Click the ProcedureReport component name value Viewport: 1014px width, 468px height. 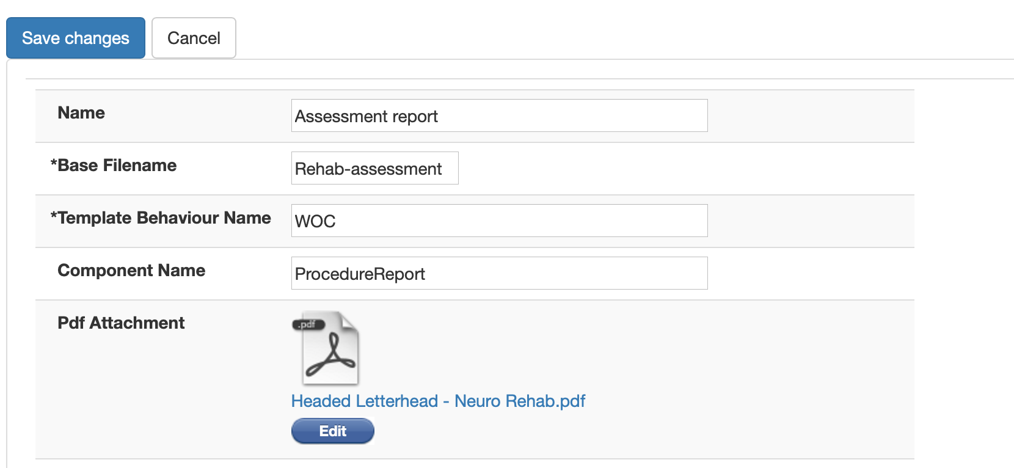pos(359,274)
